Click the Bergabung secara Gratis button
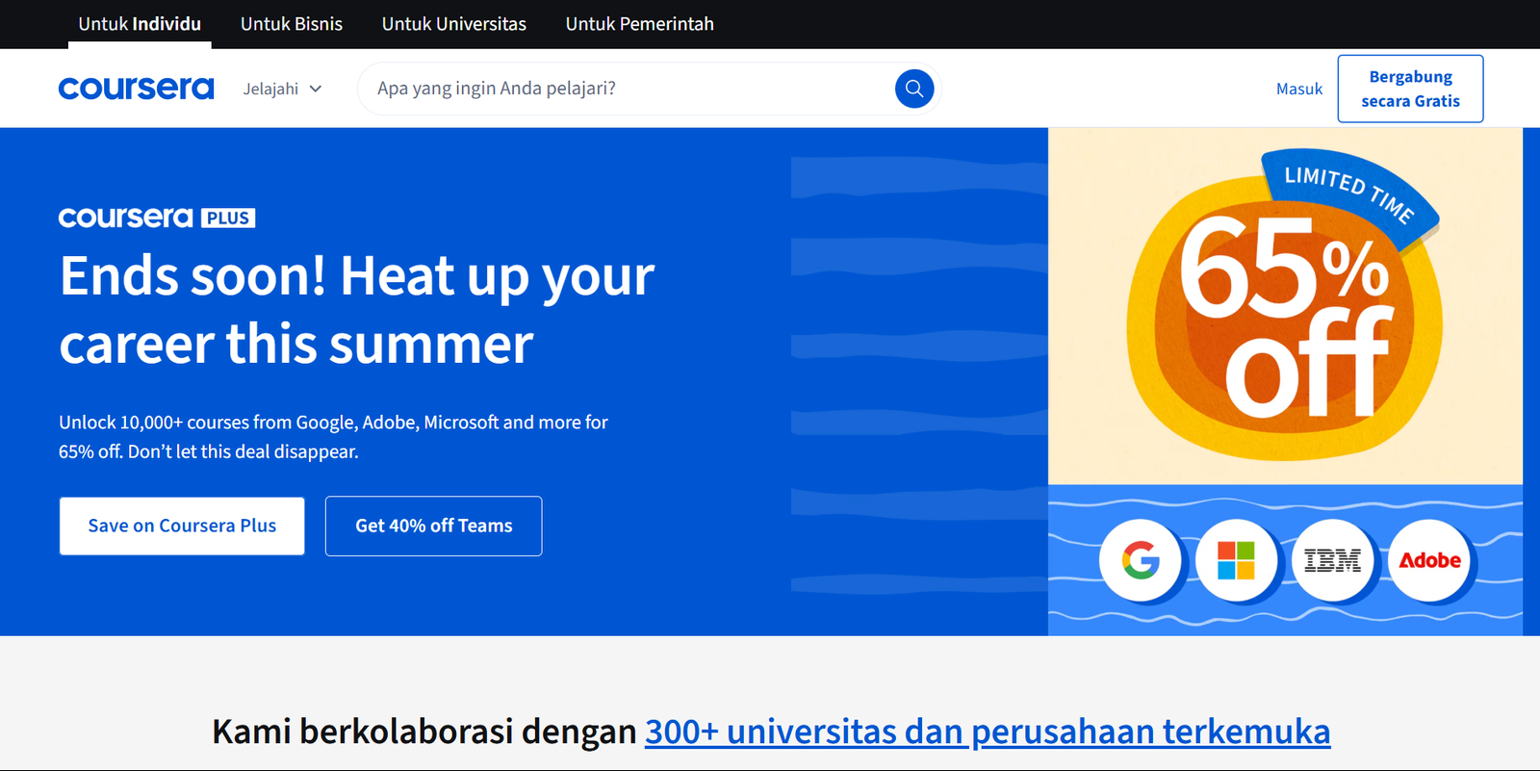This screenshot has height=771, width=1540. point(1410,89)
